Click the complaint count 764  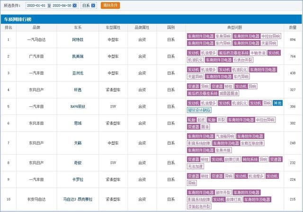(x=293, y=56)
